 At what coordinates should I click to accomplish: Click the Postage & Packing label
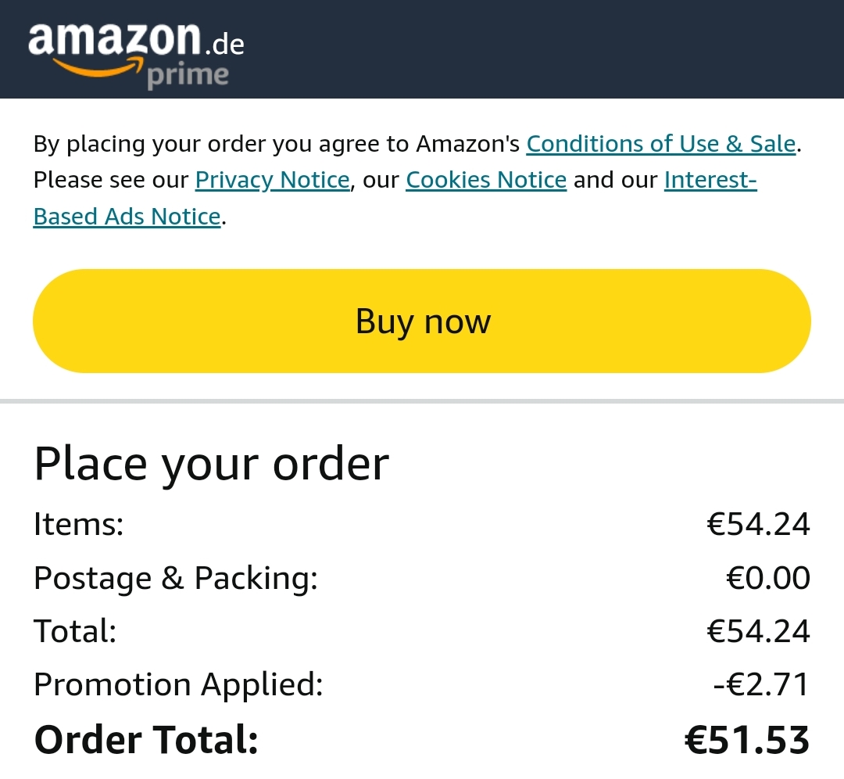click(x=176, y=578)
